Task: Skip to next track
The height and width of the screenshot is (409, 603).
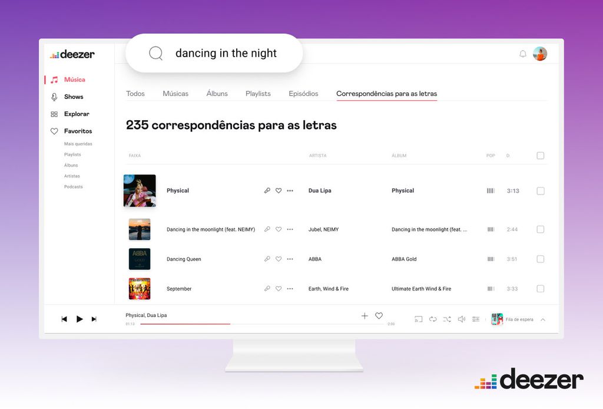Action: point(94,319)
